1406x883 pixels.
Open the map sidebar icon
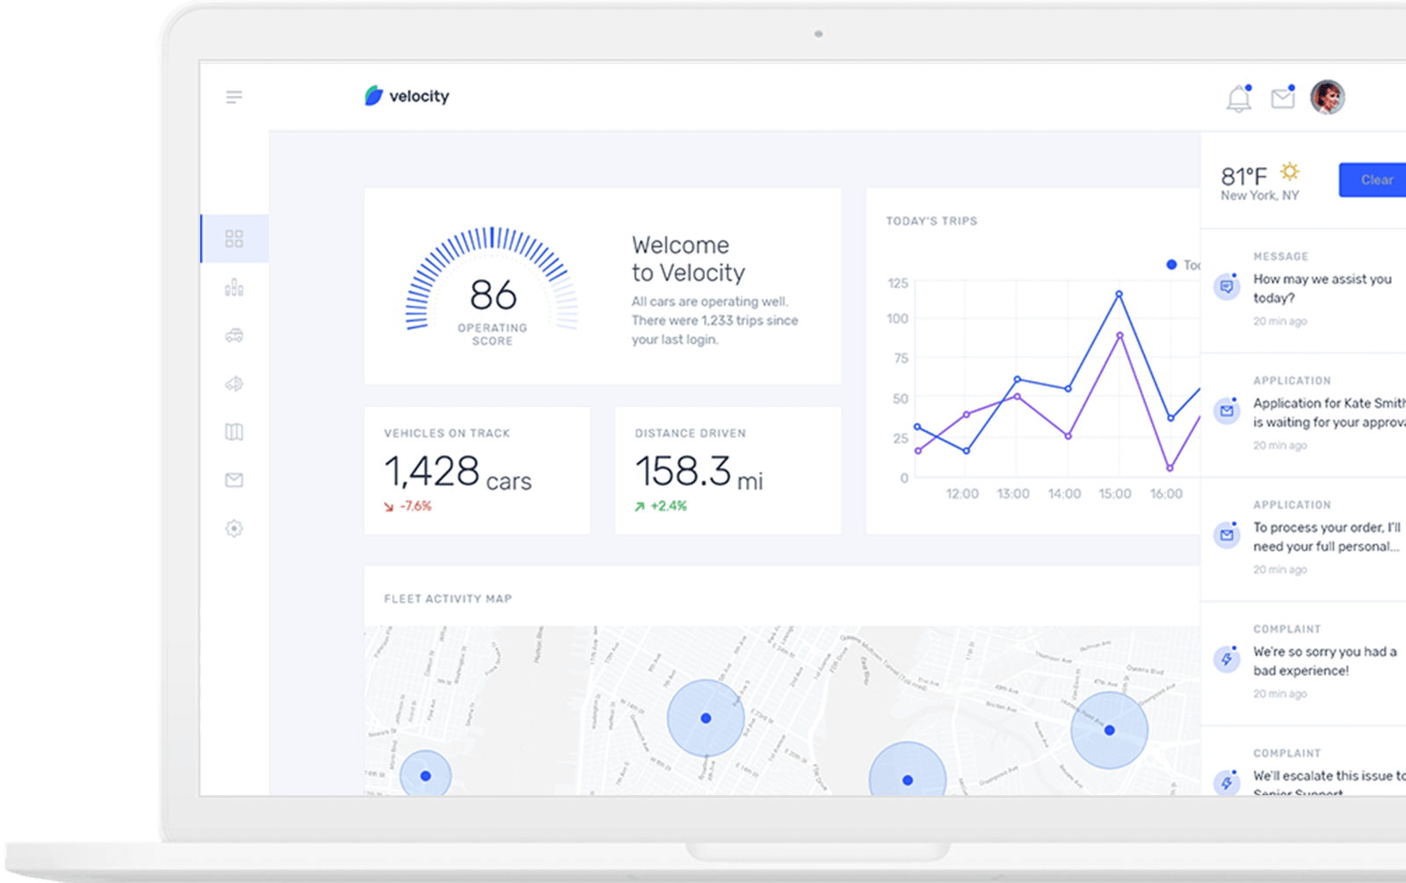[x=234, y=431]
